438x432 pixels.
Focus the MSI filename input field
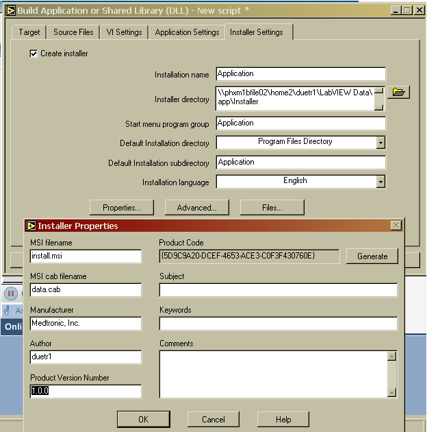tap(86, 256)
